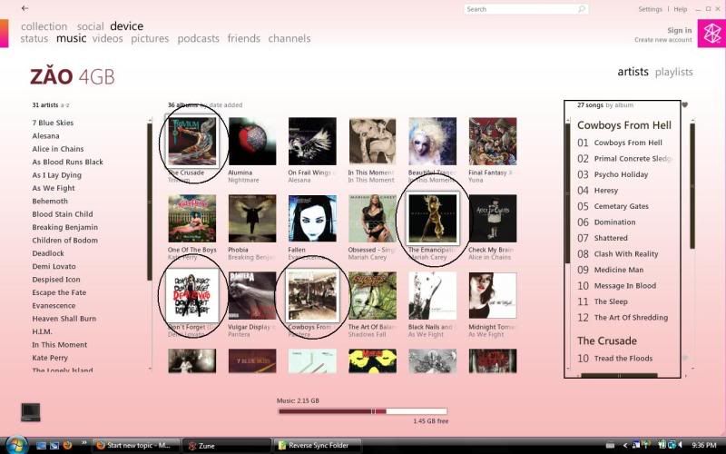The height and width of the screenshot is (454, 726).
Task: Click song list scrollbar
Action: 692,186
